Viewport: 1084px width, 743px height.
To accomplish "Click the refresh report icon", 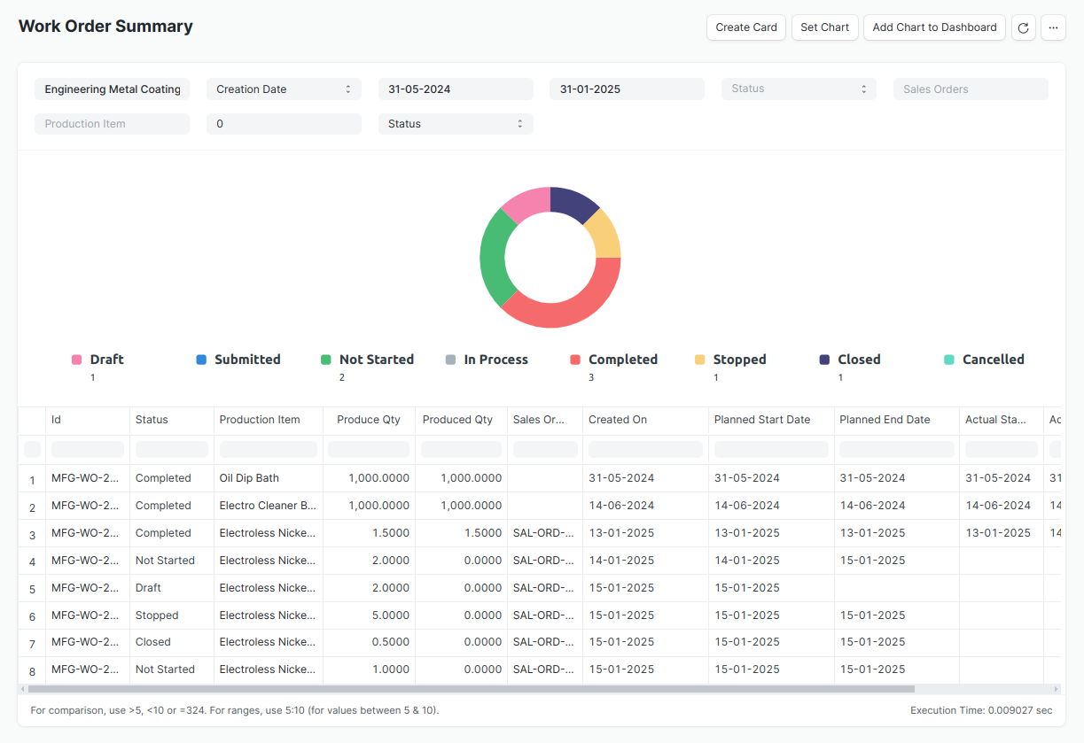I will click(x=1023, y=27).
